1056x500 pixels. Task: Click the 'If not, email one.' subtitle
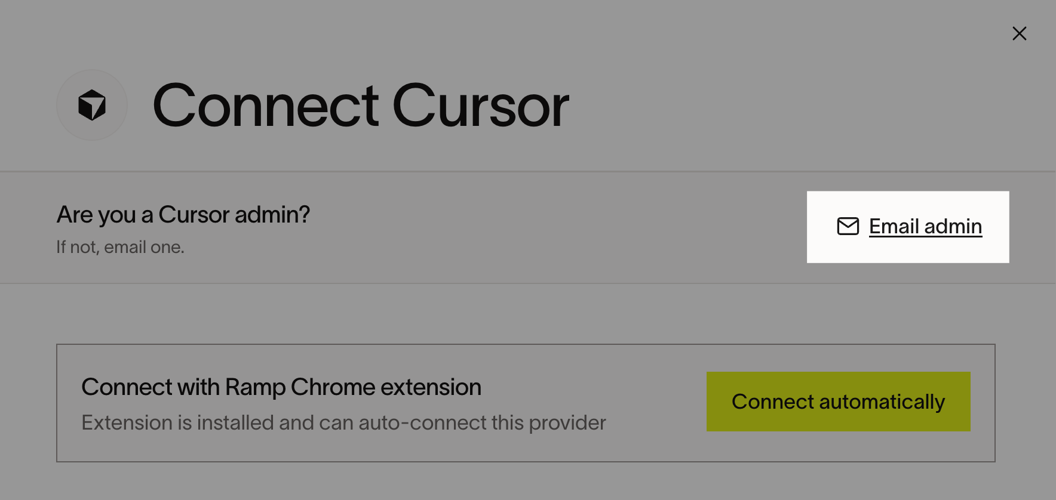[x=120, y=247]
